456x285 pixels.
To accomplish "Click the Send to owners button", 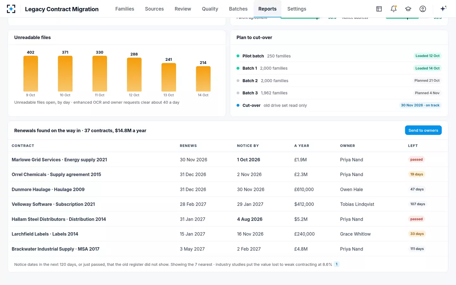I will (423, 130).
